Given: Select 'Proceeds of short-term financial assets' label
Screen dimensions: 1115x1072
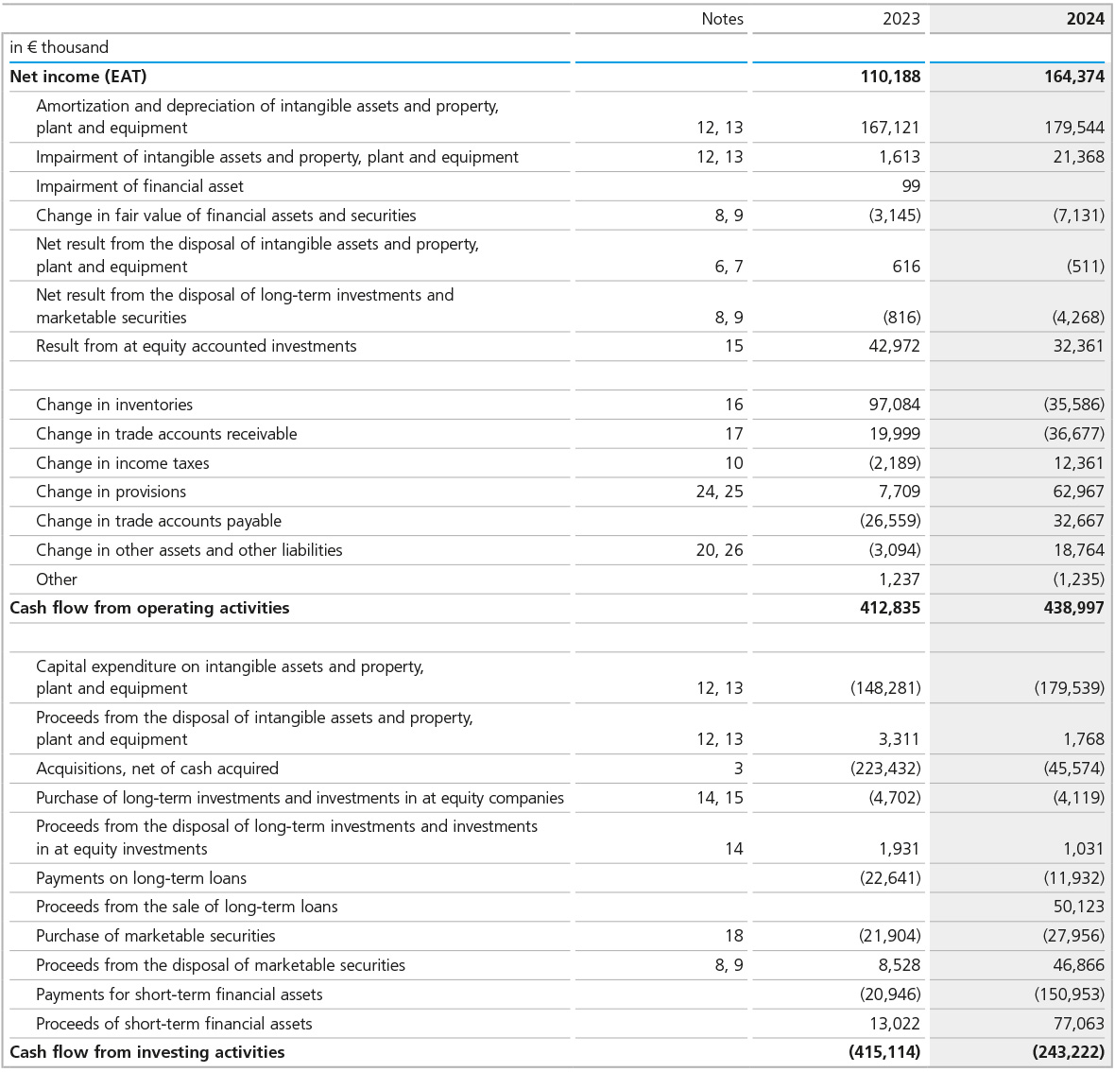Looking at the screenshot, I should (x=174, y=1024).
